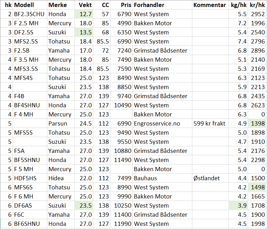This screenshot has width=267, height=229.
Task: Click the F6C model cell
Action: click(30, 215)
